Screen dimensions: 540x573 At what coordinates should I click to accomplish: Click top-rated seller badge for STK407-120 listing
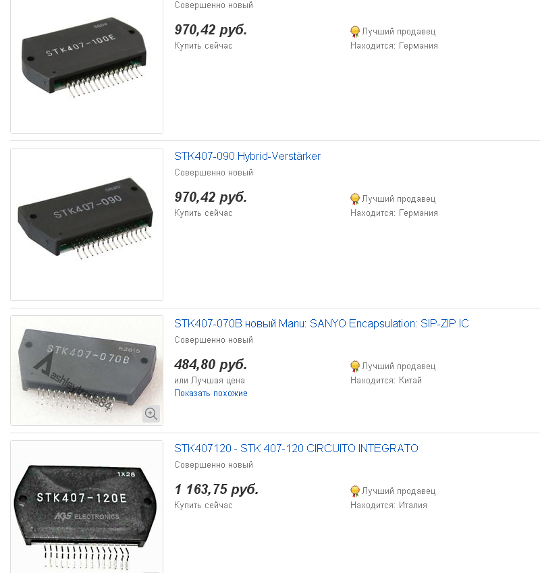pos(355,491)
